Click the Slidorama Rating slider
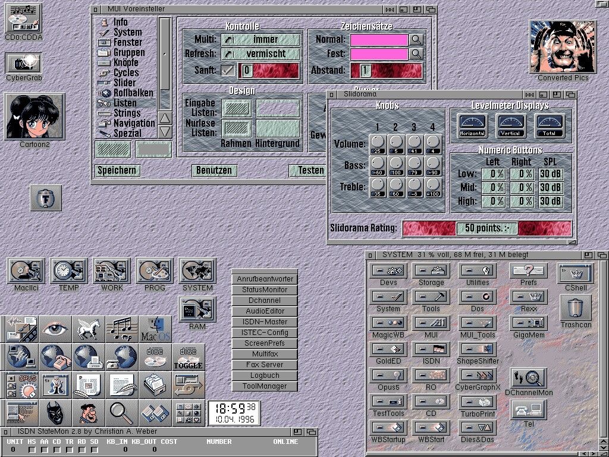Viewport: 609px width, 457px height. pyautogui.click(x=486, y=228)
